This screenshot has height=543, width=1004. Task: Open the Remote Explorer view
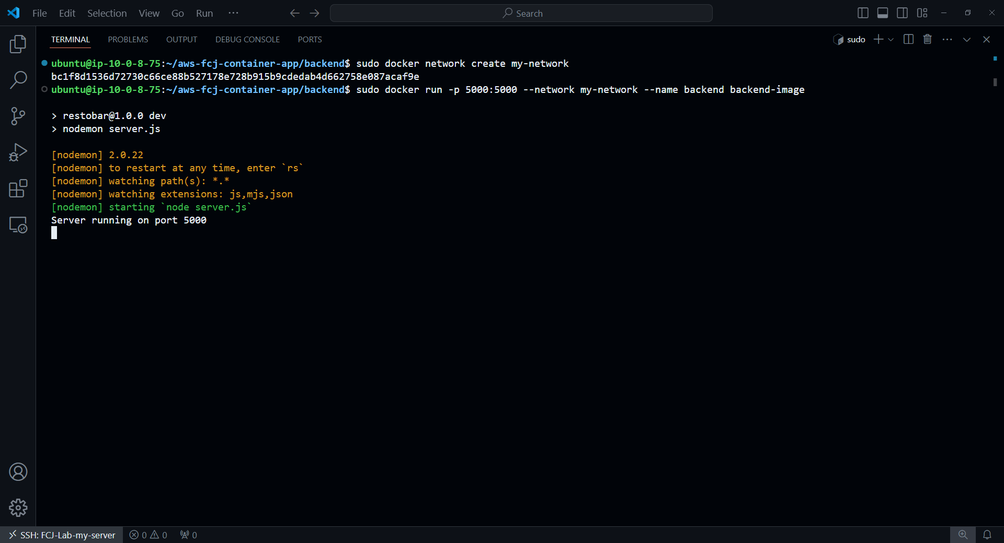[x=18, y=225]
